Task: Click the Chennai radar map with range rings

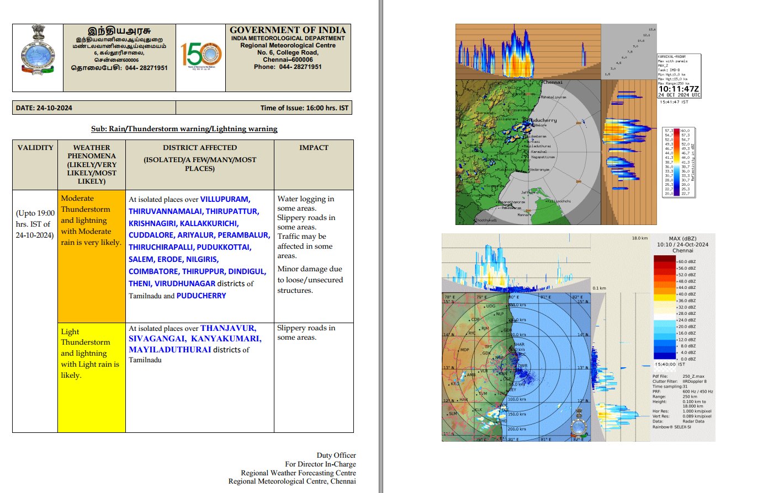Action: click(516, 367)
